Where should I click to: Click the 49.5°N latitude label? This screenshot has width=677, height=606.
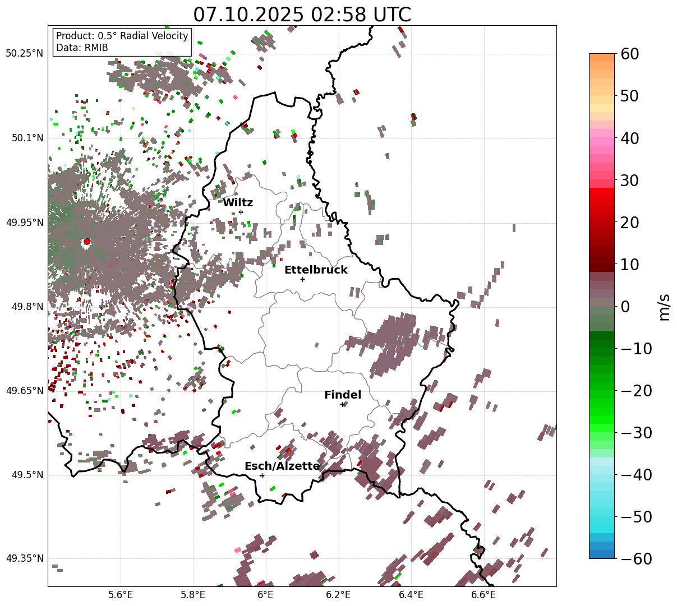click(27, 475)
